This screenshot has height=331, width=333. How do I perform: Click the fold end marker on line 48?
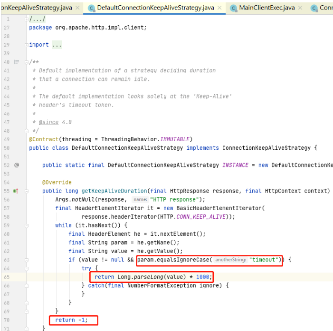point(26,131)
